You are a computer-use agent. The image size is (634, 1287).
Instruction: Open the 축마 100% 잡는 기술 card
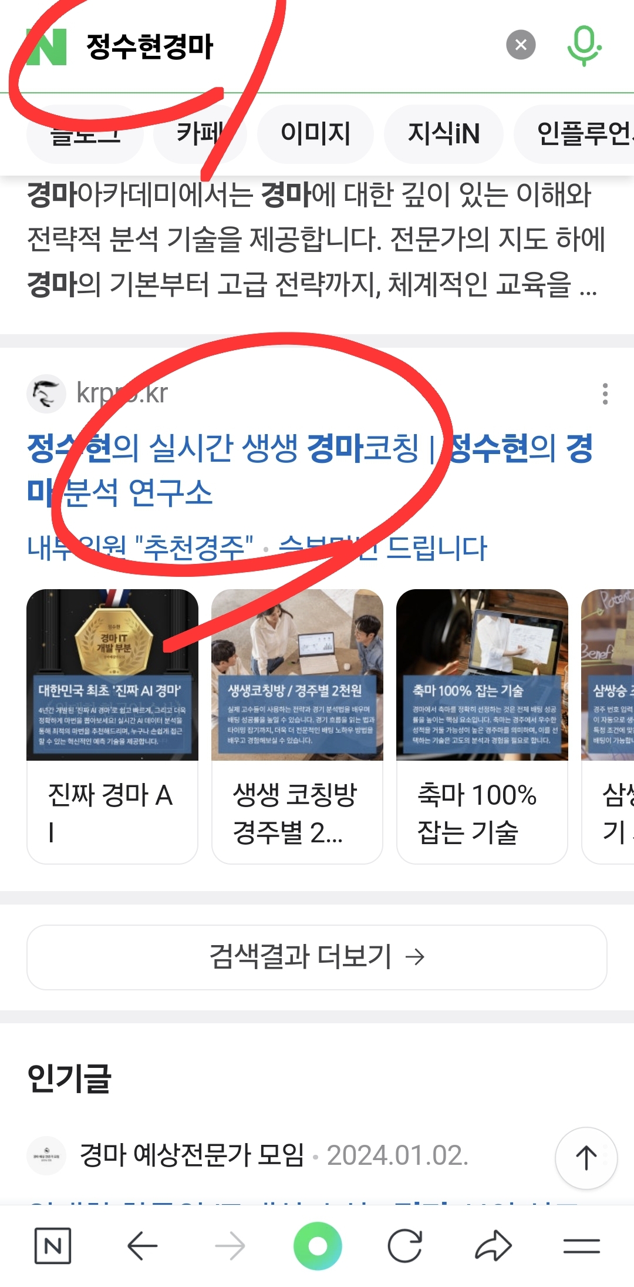[482, 726]
